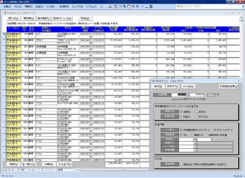
Task: Click the 質問を入力してください question box
Action: tap(209, 7)
